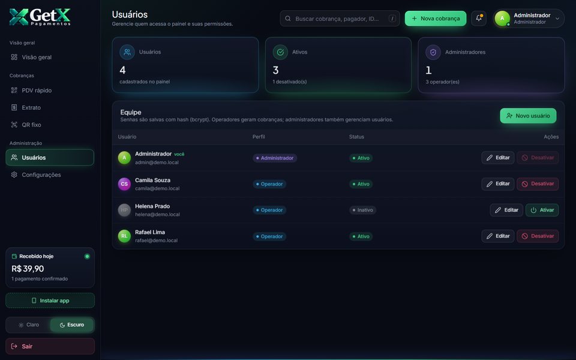The width and height of the screenshot is (576, 360).
Task: Click the Administrador avatar in header
Action: (502, 19)
